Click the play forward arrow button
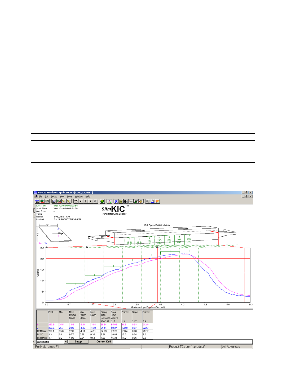The image size is (286, 378). [90, 201]
